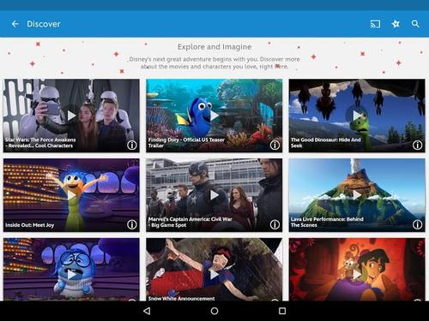Play the Finding Dory teaser trailer
429x321 pixels.
pyautogui.click(x=214, y=116)
